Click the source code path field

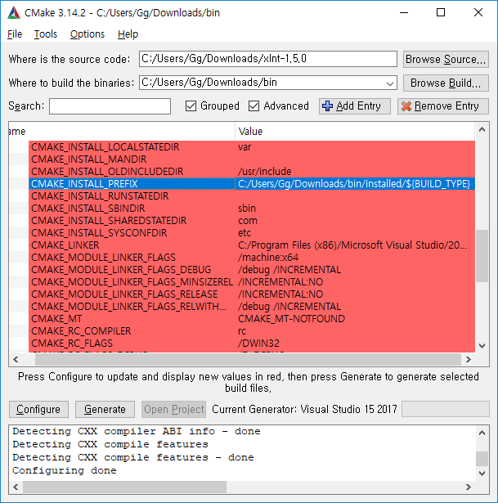pos(268,59)
